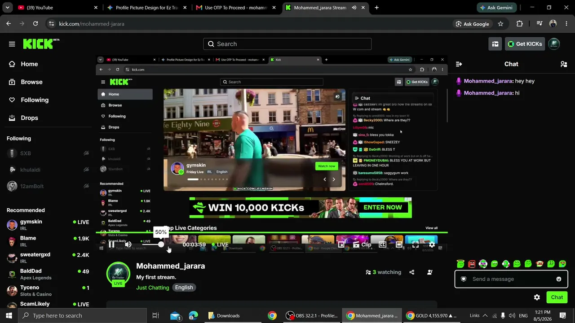The image size is (575, 323).
Task: Toggle theater mode on the player
Action: click(x=399, y=244)
